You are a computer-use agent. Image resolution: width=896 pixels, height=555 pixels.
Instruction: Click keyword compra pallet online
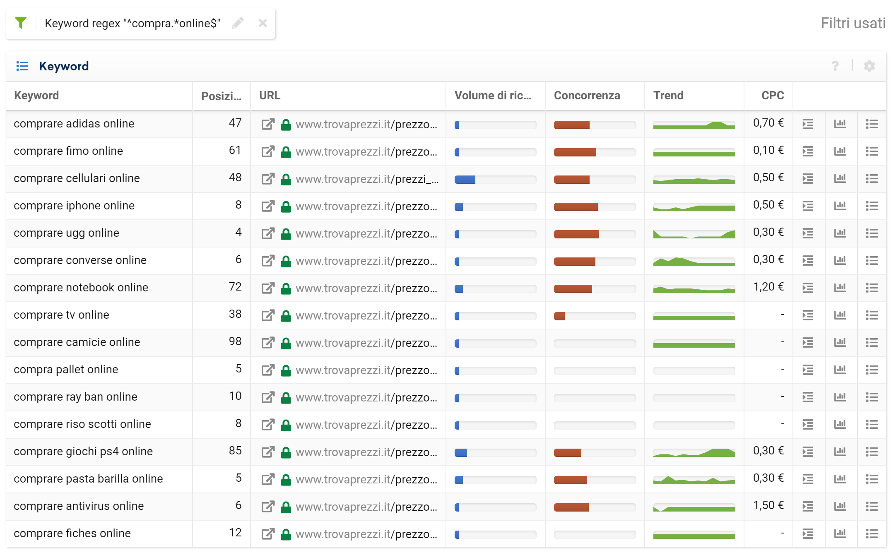66,370
